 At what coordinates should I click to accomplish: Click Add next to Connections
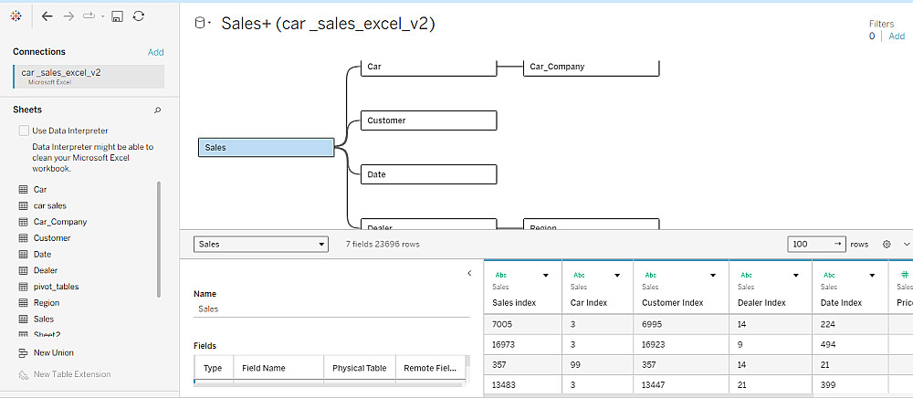tap(155, 53)
